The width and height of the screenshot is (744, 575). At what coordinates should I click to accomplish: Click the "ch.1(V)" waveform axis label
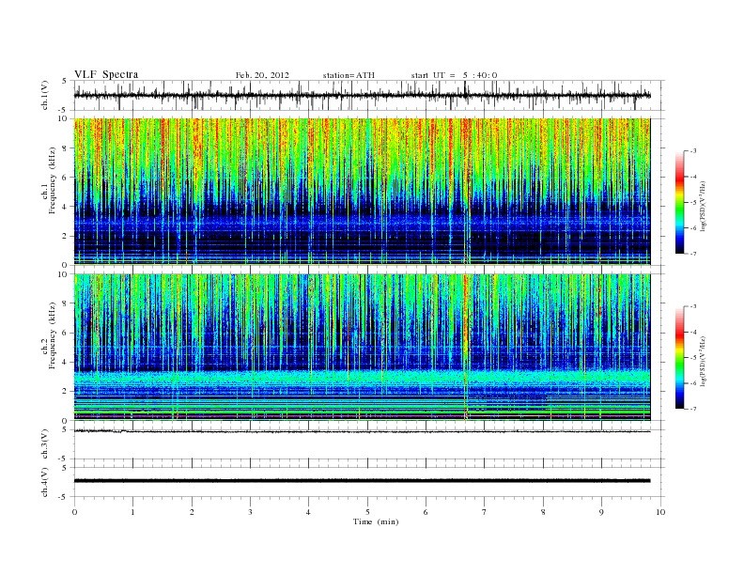(x=45, y=96)
